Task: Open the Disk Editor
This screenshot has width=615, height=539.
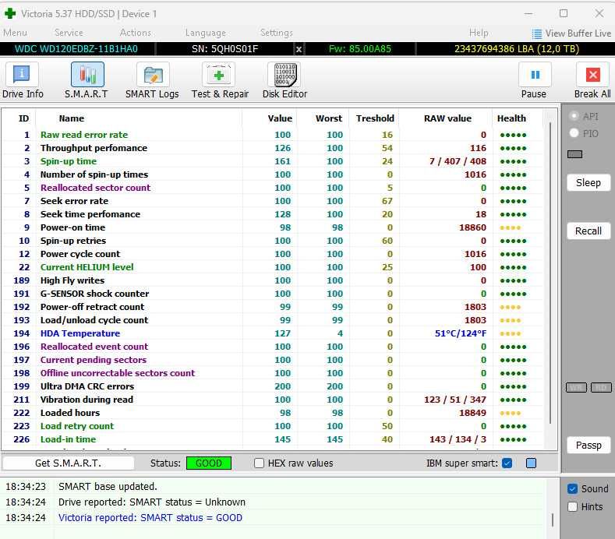Action: [285, 81]
